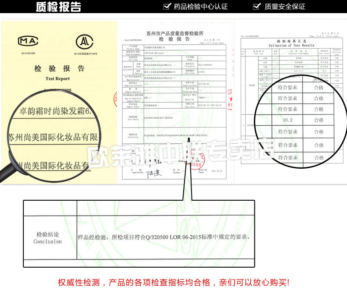347x294 pixels.
Task: Click the checkmark beside 质量安全保证
Action: (x=257, y=6)
